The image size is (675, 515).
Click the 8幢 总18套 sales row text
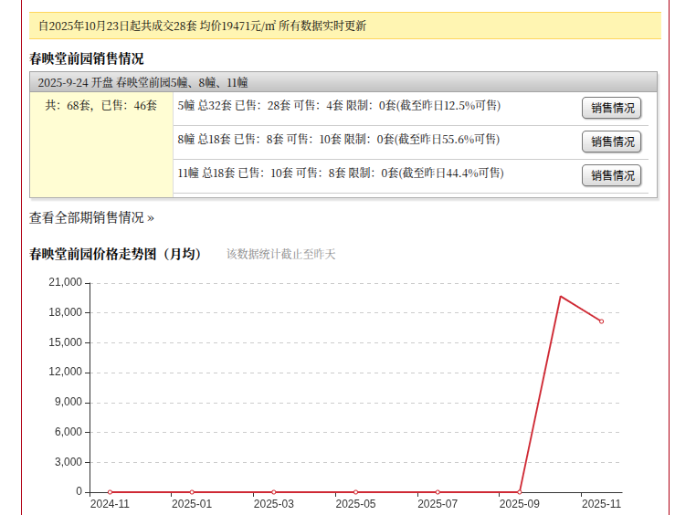(x=339, y=140)
